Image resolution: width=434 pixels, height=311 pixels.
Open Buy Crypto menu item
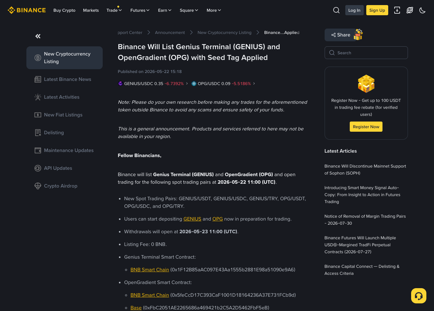65,10
